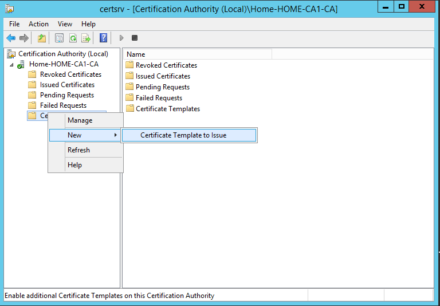440x306 pixels.
Task: Go back with the blue left arrow
Action: pos(11,38)
